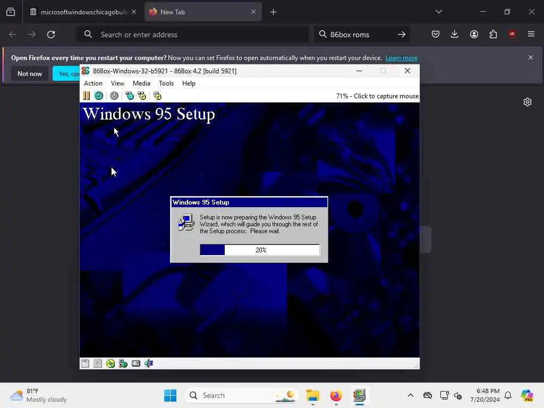Open Copilot preview icon in taskbar
The width and height of the screenshot is (544, 408).
(527, 395)
